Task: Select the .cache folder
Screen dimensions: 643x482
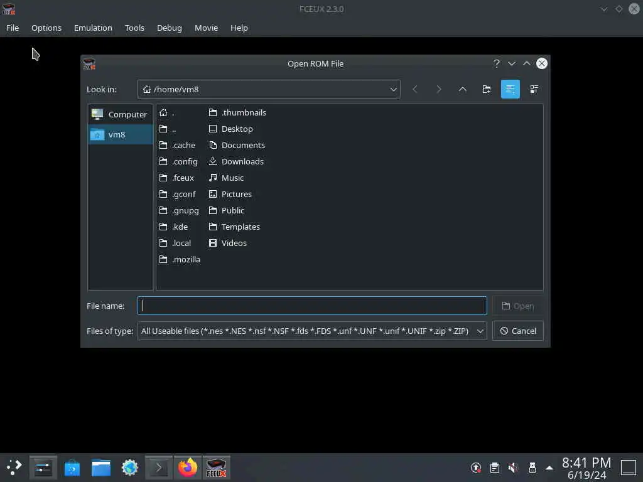Action: [x=178, y=145]
